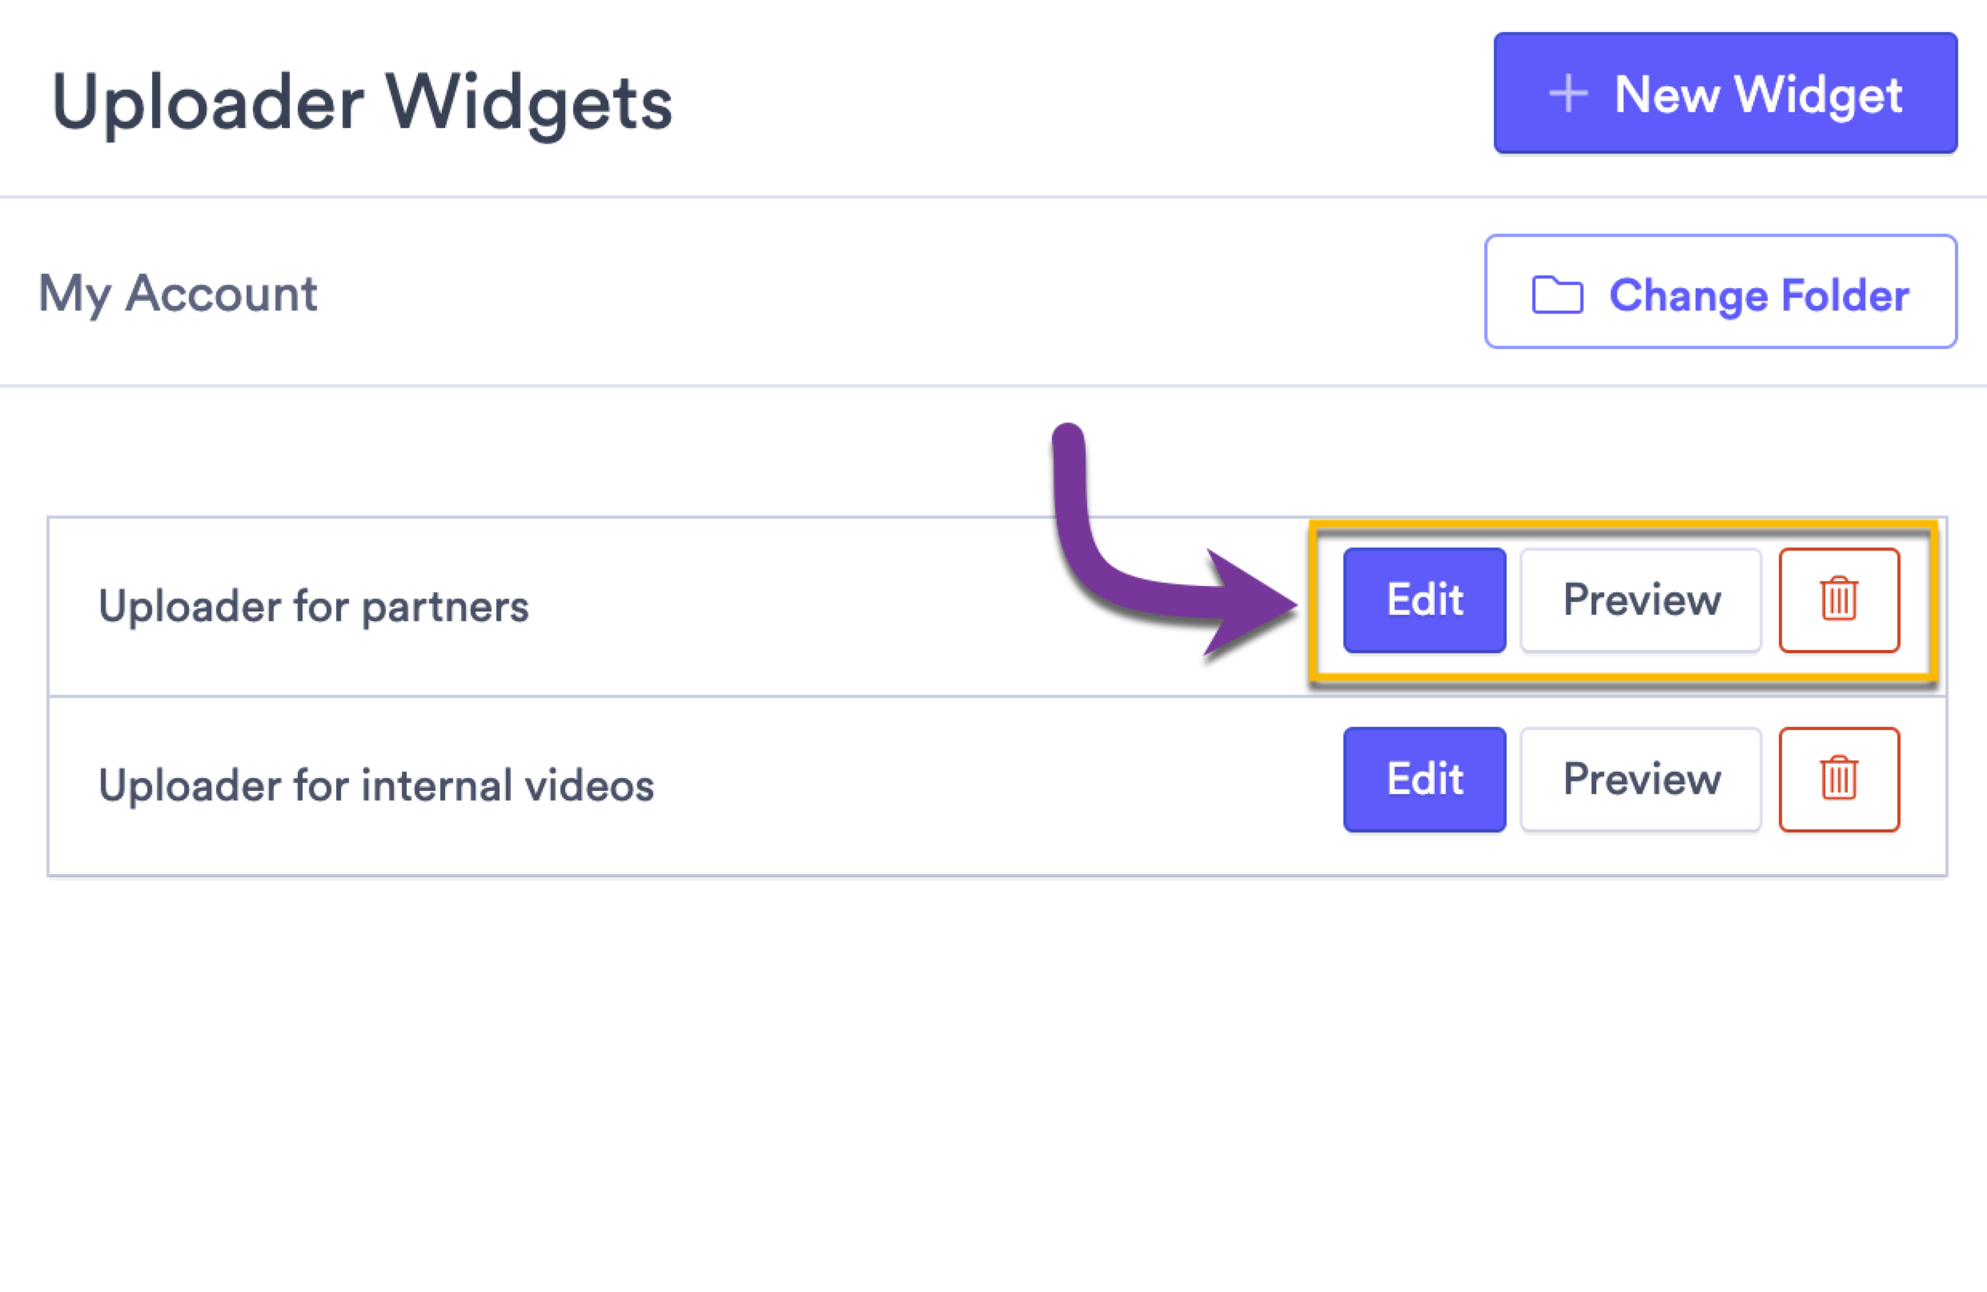This screenshot has height=1292, width=1987.
Task: Click the trash icon for Uploader for internal videos
Action: pyautogui.click(x=1839, y=779)
